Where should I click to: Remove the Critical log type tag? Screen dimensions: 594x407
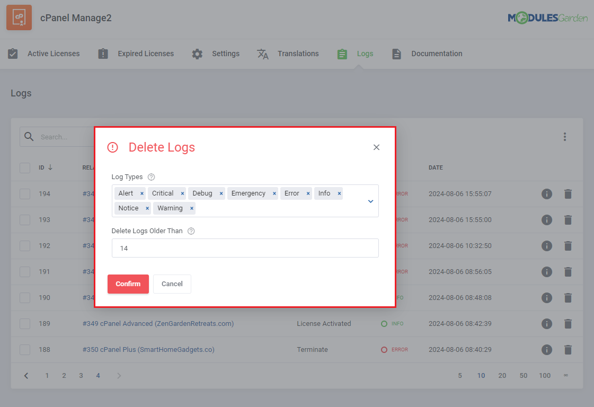tap(182, 193)
